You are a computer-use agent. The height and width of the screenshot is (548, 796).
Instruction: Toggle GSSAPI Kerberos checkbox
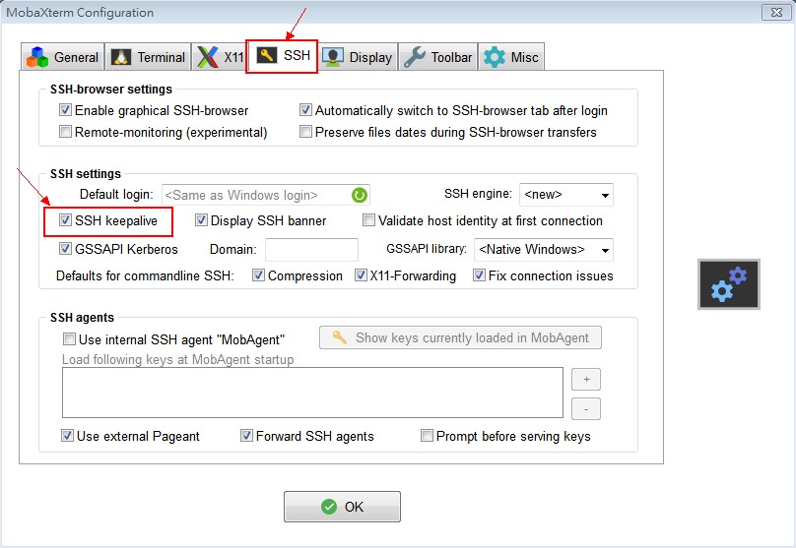(65, 249)
